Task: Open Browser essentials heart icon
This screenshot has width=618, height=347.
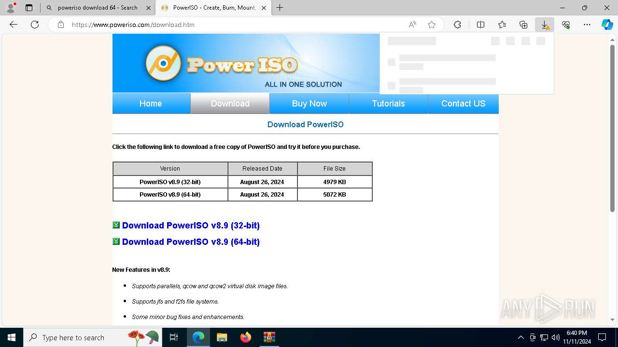Action: point(566,25)
